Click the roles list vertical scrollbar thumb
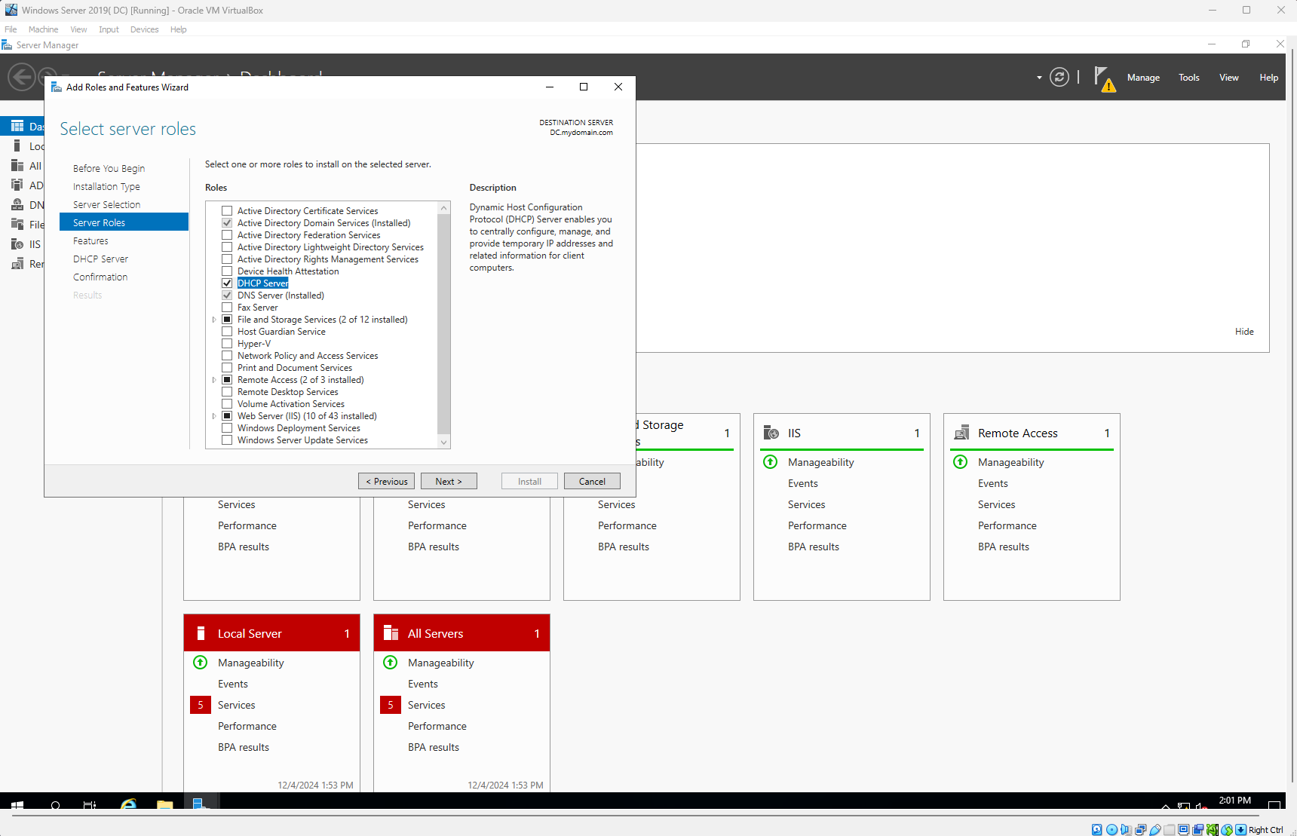The width and height of the screenshot is (1297, 836). [x=443, y=324]
